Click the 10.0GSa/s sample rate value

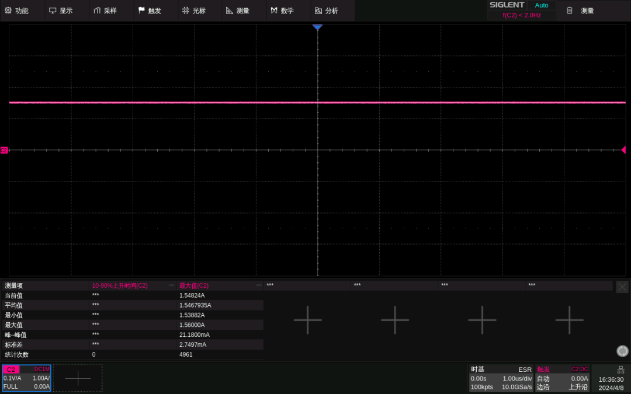(516, 387)
